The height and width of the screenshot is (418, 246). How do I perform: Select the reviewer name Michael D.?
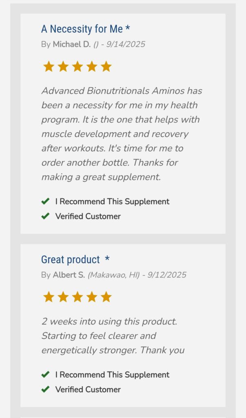coord(71,44)
